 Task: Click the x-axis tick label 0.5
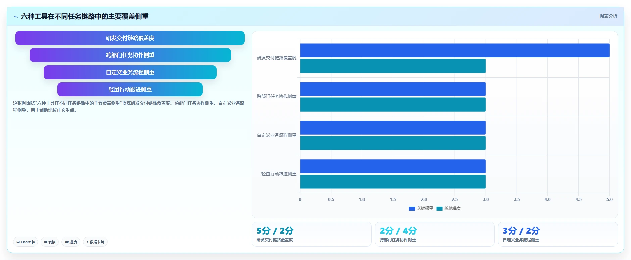(x=331, y=199)
